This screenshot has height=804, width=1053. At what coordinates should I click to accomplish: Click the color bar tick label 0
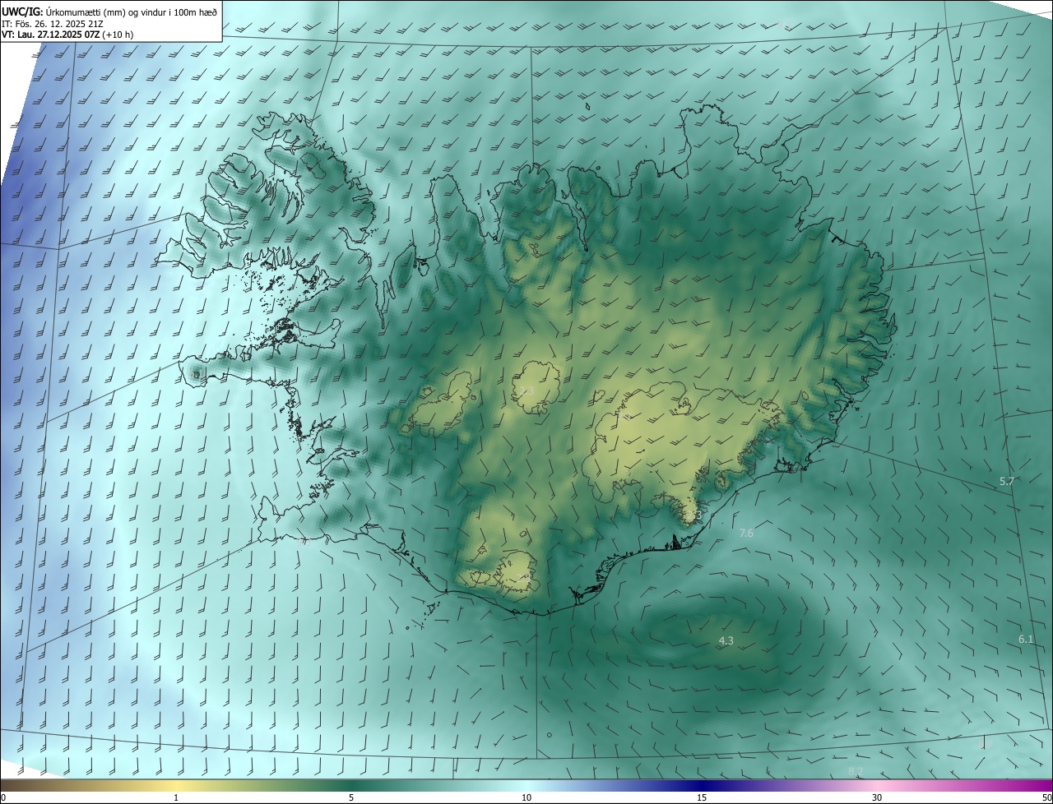3,798
